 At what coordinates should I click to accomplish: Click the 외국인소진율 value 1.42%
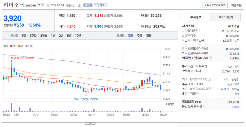pyautogui.click(x=235, y=58)
